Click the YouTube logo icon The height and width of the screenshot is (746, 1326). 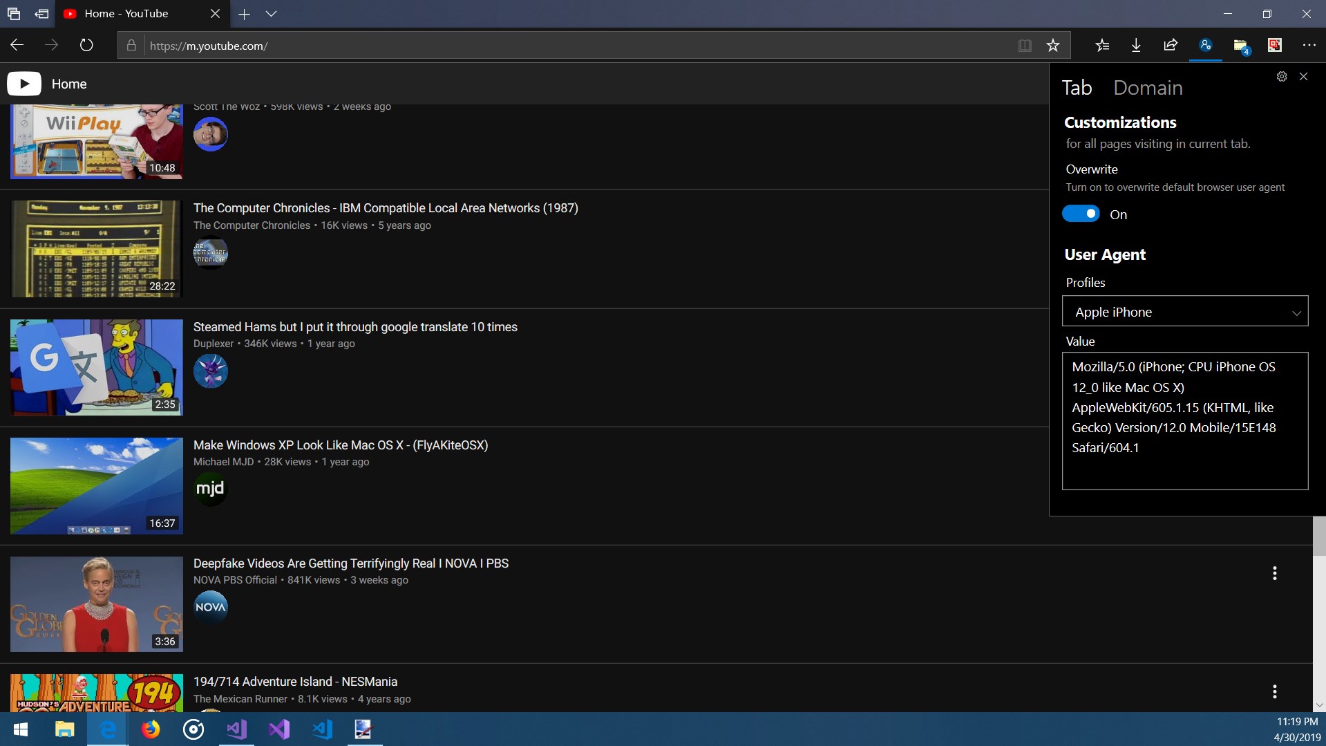coord(24,84)
